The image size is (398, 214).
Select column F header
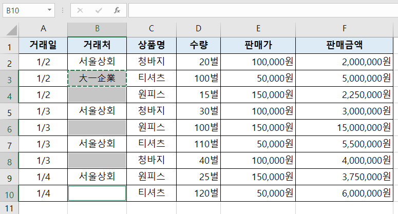345,29
